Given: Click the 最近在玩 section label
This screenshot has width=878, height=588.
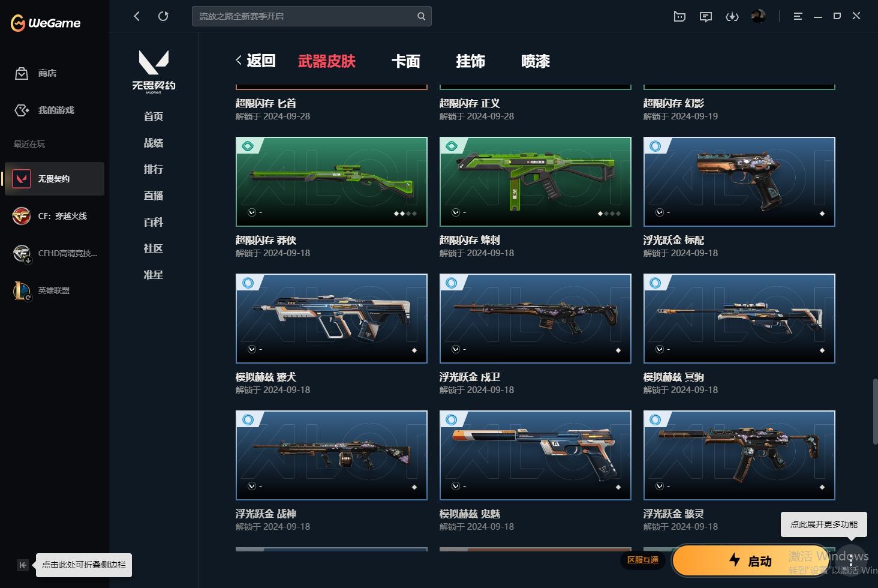Looking at the screenshot, I should [29, 144].
